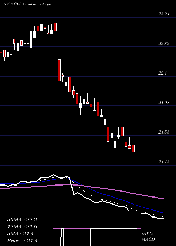Screen dimensions: 176x246
Task: Click the 22.4 price level label
Action: pyautogui.click(x=163, y=73)
